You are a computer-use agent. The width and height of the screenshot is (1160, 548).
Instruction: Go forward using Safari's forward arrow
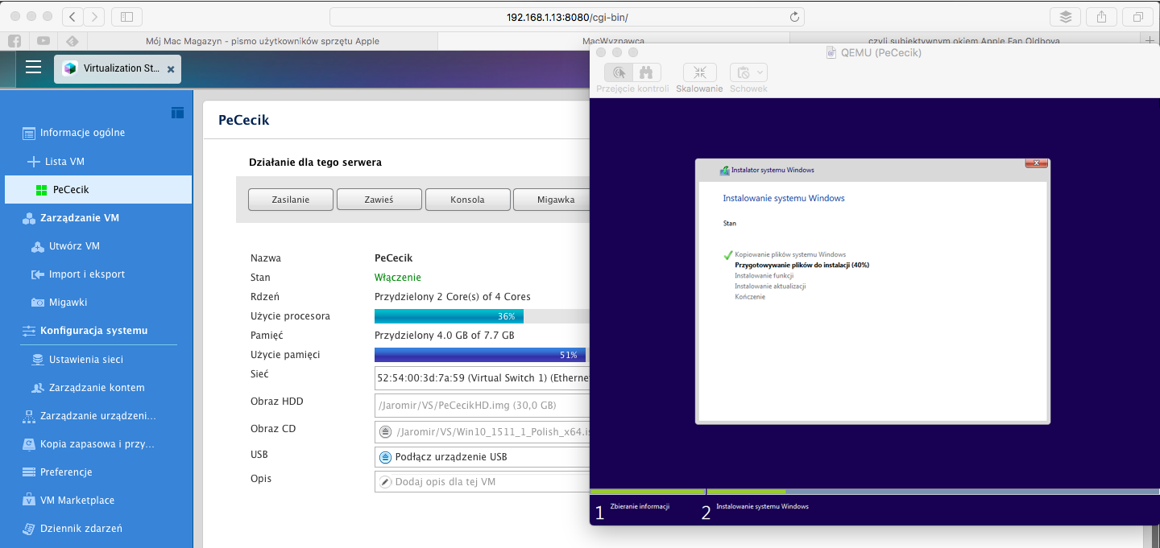[x=94, y=17]
